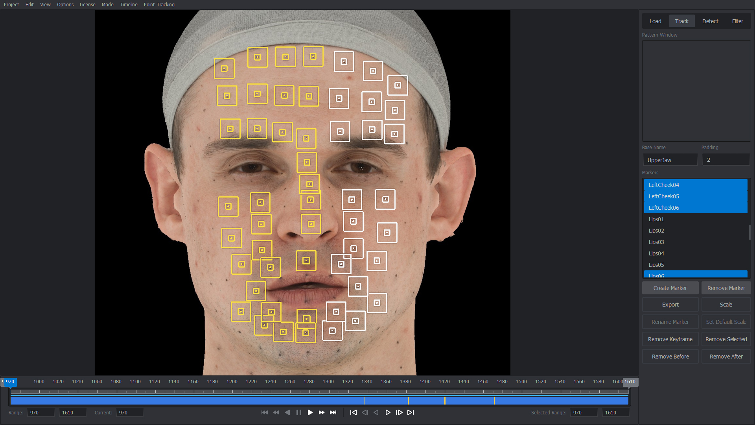Click the solid play-backward triangle icon
755x425 pixels.
coord(287,412)
